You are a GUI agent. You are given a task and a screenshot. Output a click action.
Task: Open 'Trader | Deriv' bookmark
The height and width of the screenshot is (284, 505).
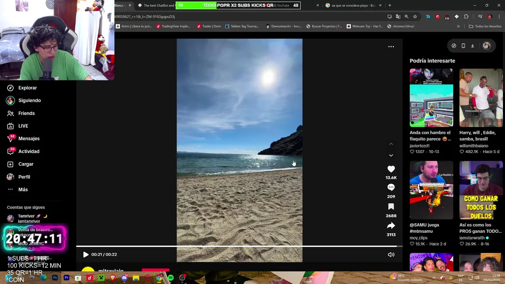click(x=208, y=26)
